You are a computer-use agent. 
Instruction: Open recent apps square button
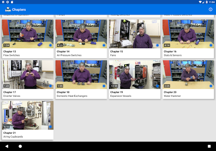[209, 146]
